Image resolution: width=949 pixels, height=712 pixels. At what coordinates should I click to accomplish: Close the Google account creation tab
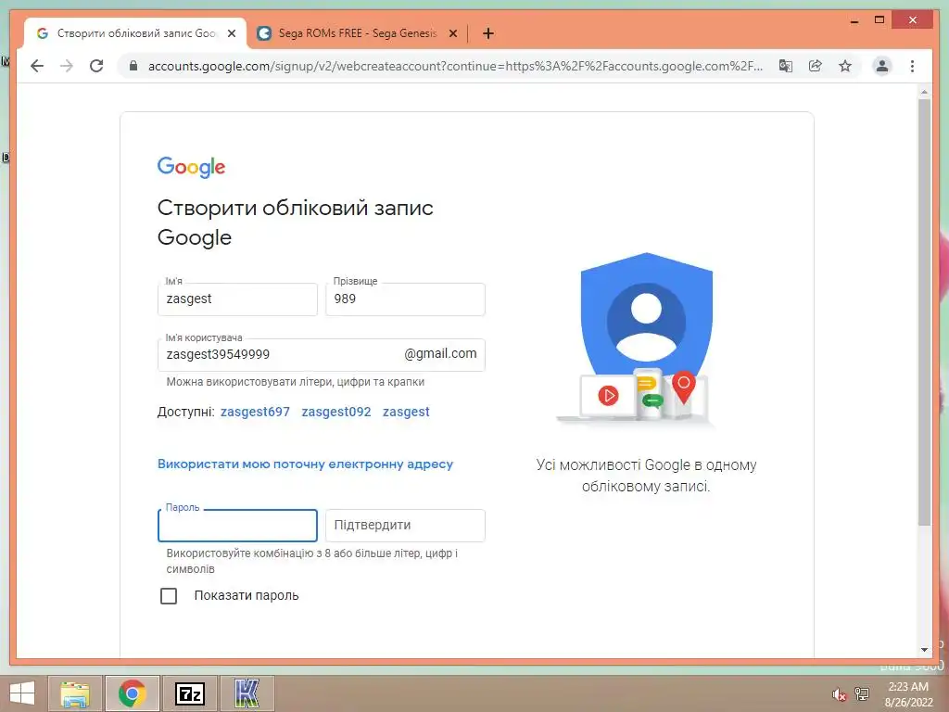pyautogui.click(x=231, y=34)
